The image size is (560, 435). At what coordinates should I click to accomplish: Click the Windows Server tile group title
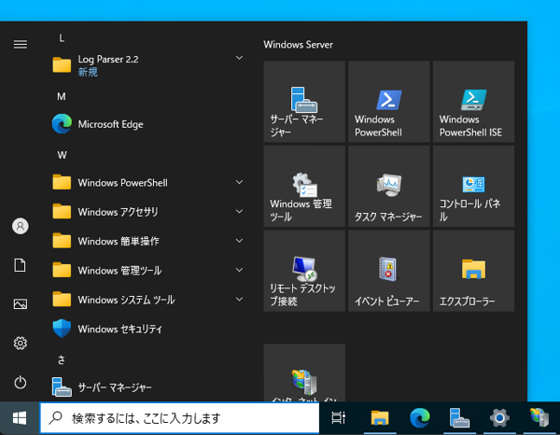click(x=299, y=45)
